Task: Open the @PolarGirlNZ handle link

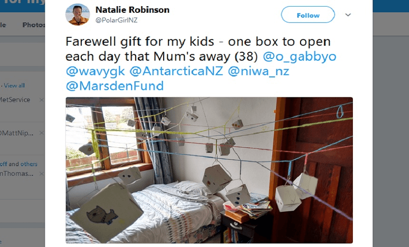Action: (x=117, y=20)
